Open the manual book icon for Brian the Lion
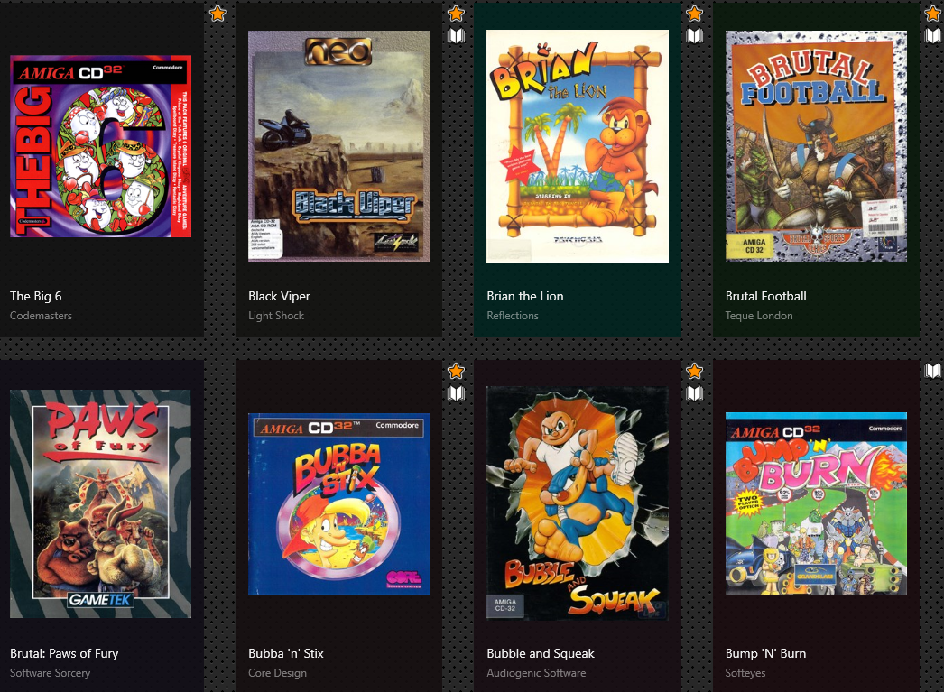The height and width of the screenshot is (692, 944). [x=694, y=36]
